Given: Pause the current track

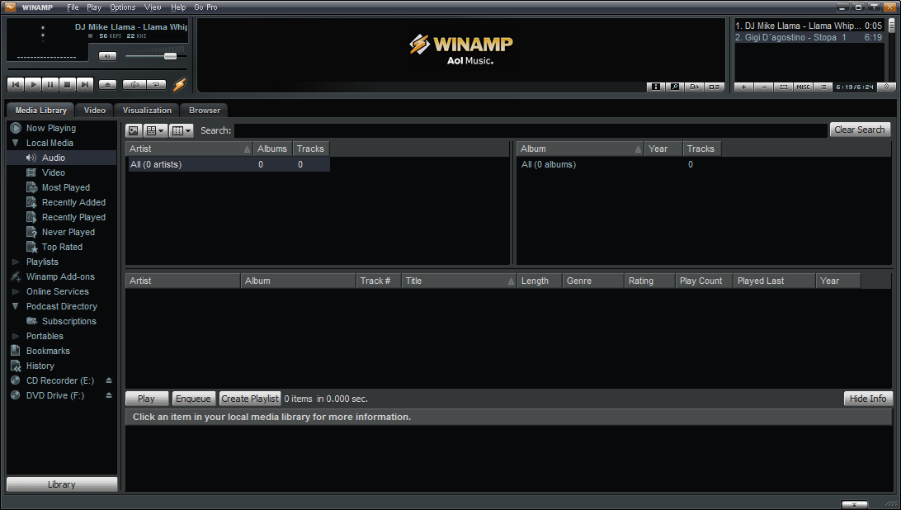Looking at the screenshot, I should pyautogui.click(x=50, y=84).
